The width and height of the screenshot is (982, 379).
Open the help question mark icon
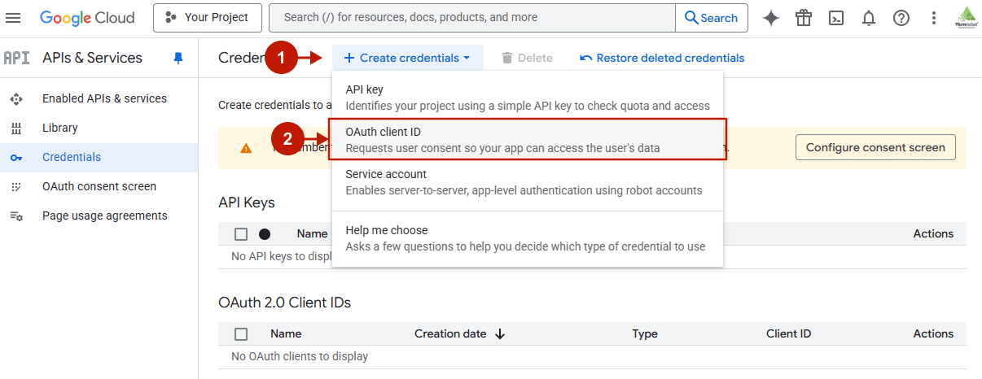click(x=901, y=18)
